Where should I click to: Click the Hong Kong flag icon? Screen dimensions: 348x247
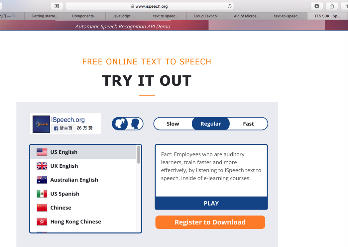42,222
